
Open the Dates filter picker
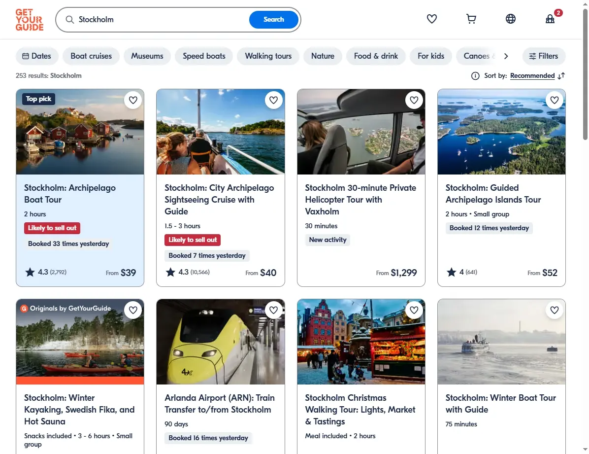[37, 56]
